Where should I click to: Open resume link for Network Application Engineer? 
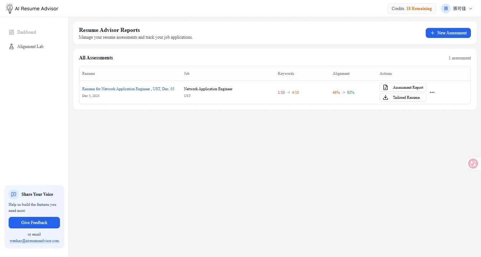coord(128,89)
